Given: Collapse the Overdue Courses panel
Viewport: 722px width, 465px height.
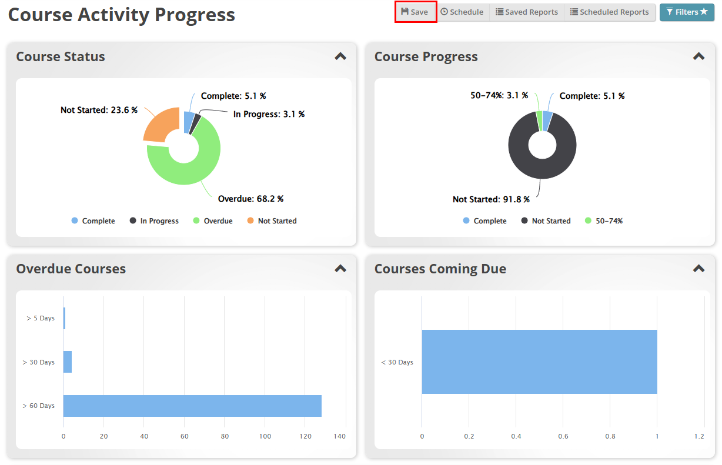Looking at the screenshot, I should point(340,268).
